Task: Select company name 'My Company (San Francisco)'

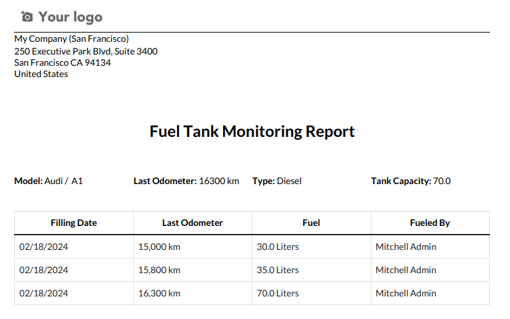Action: click(71, 39)
